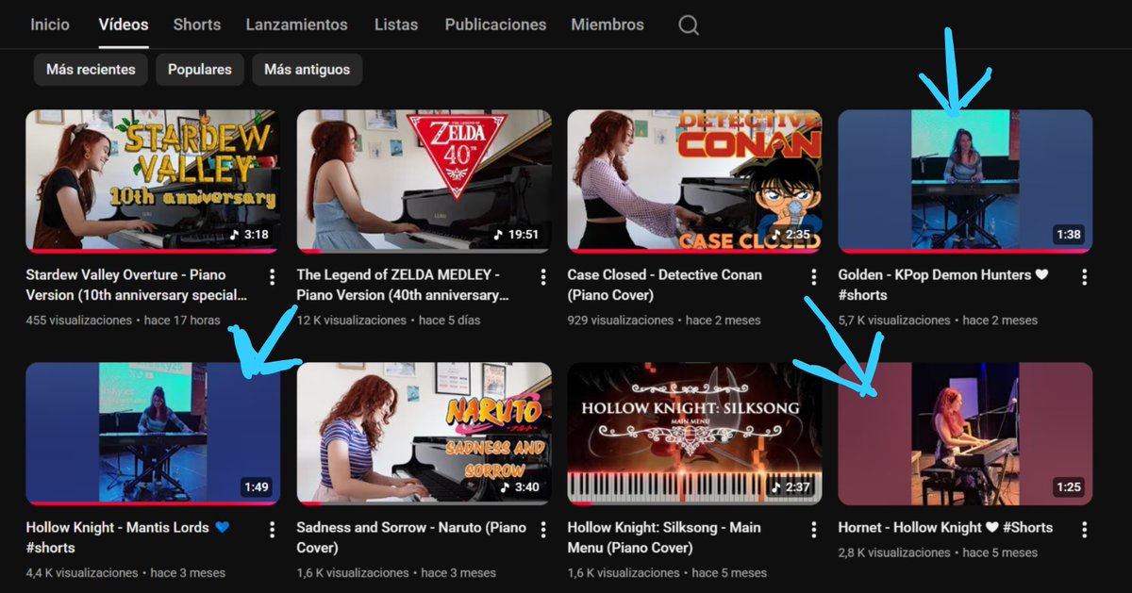Select the Vídeos tab
Image resolution: width=1132 pixels, height=593 pixels.
click(x=124, y=25)
